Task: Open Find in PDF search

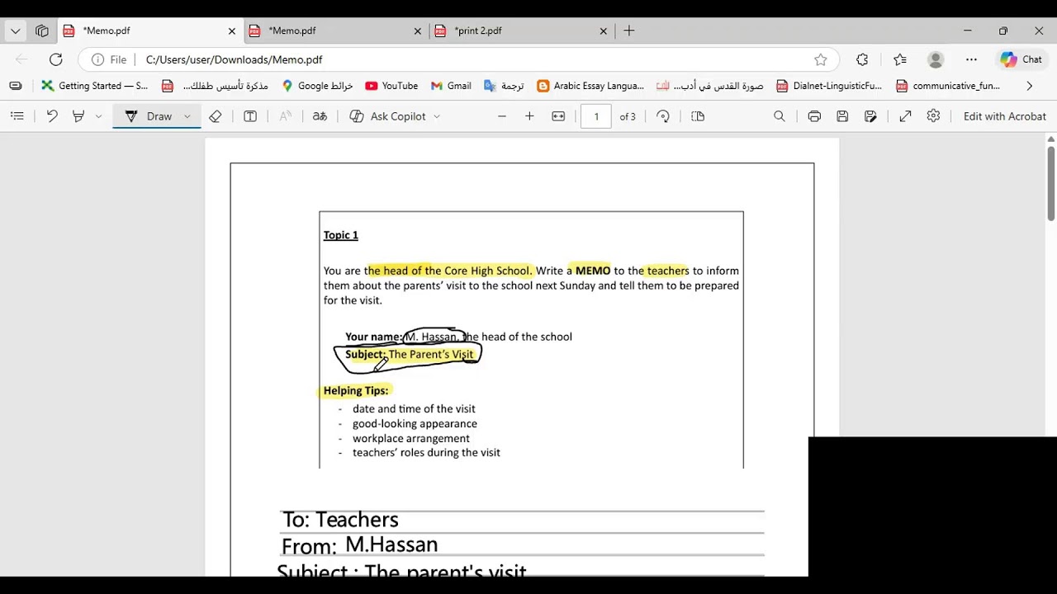Action: coord(779,116)
